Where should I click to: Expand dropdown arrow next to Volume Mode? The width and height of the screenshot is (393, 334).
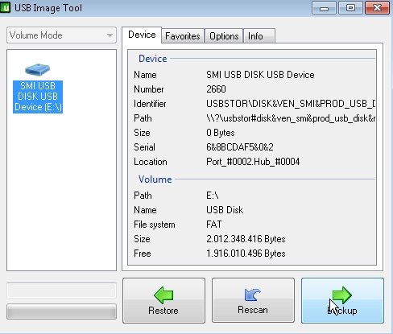click(x=110, y=35)
